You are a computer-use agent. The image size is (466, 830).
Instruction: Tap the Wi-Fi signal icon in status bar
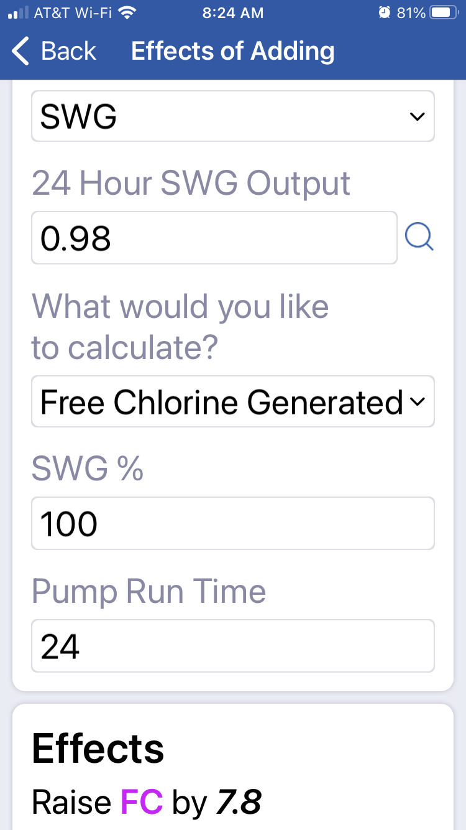[x=127, y=12]
